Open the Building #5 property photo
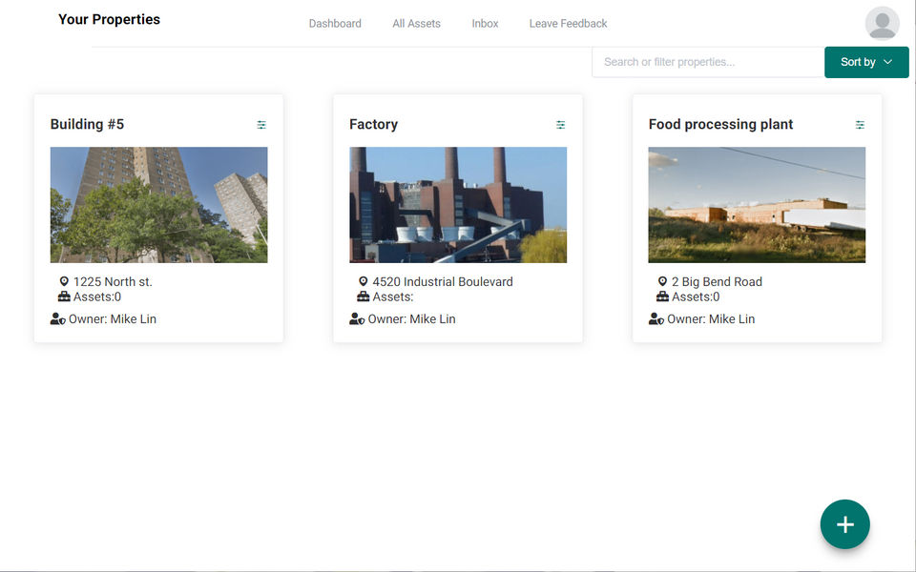The height and width of the screenshot is (572, 916). click(158, 205)
